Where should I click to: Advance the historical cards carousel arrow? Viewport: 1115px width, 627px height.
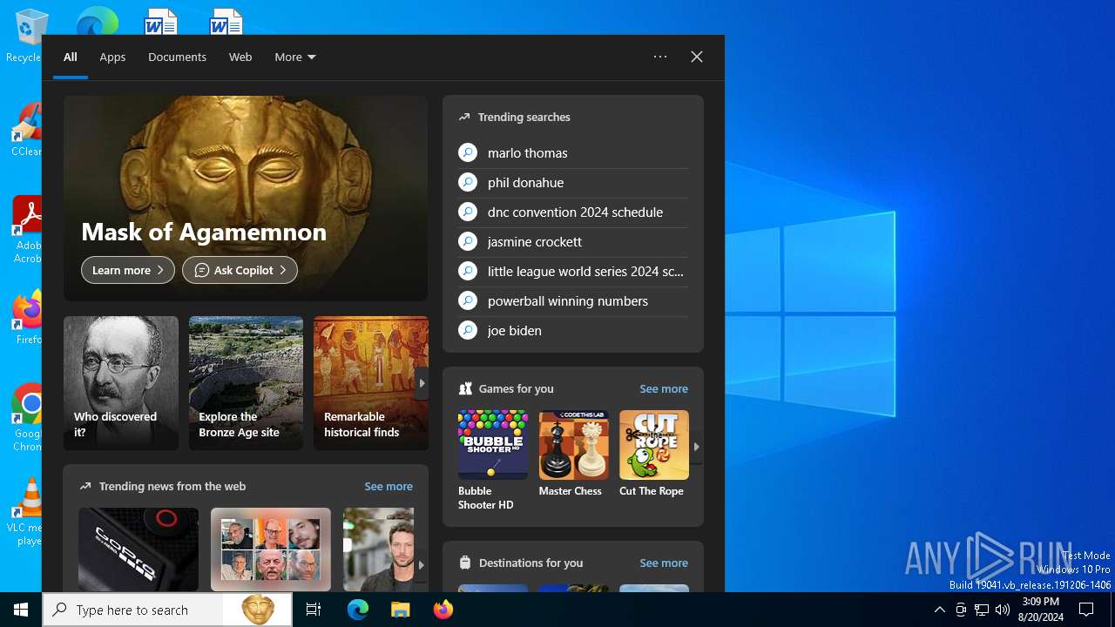pyautogui.click(x=422, y=383)
